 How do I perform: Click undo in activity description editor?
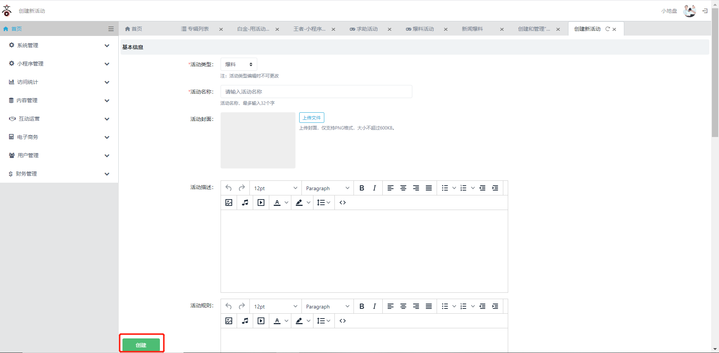(x=229, y=188)
